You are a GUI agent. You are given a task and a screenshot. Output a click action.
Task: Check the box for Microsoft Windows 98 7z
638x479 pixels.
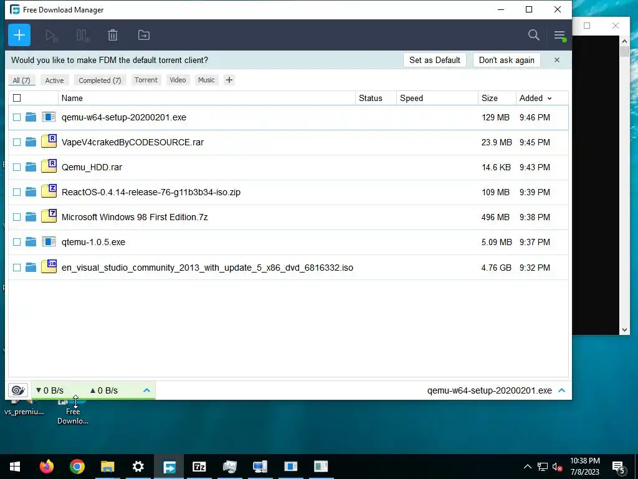(17, 217)
